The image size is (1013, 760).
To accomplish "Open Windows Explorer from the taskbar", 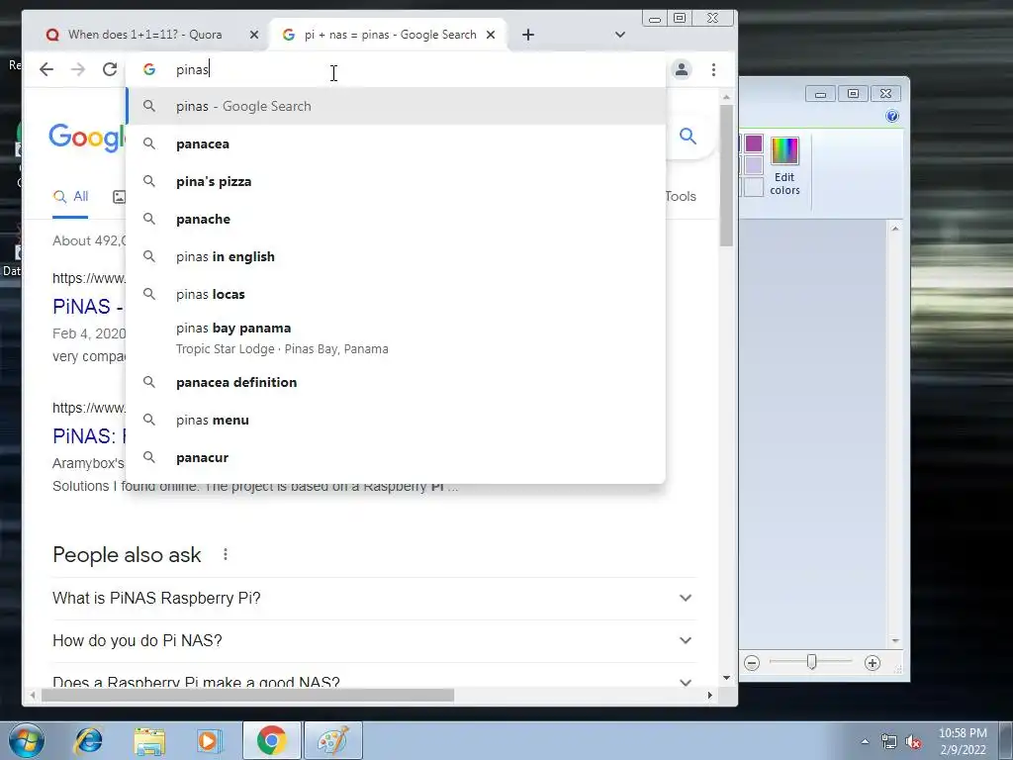I will pos(149,741).
